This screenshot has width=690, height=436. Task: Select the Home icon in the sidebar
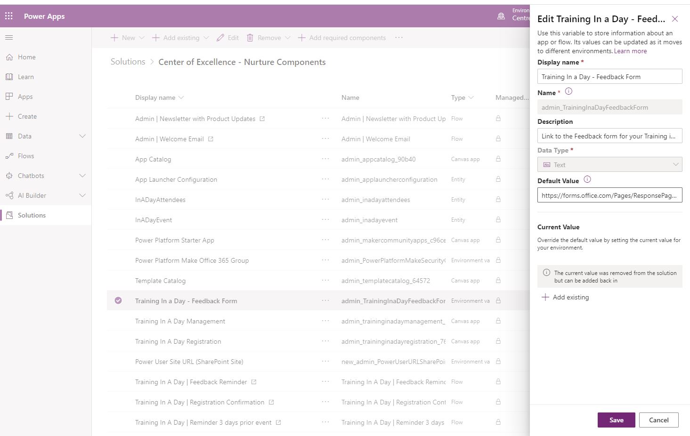tap(10, 57)
